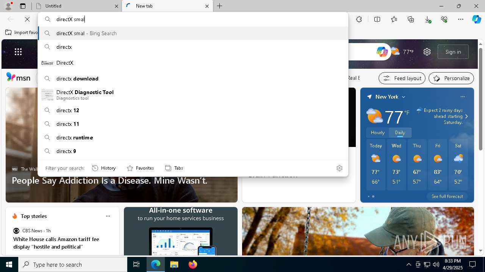Open Import favorites bookmark bar item
The image size is (485, 272).
pyautogui.click(x=22, y=32)
